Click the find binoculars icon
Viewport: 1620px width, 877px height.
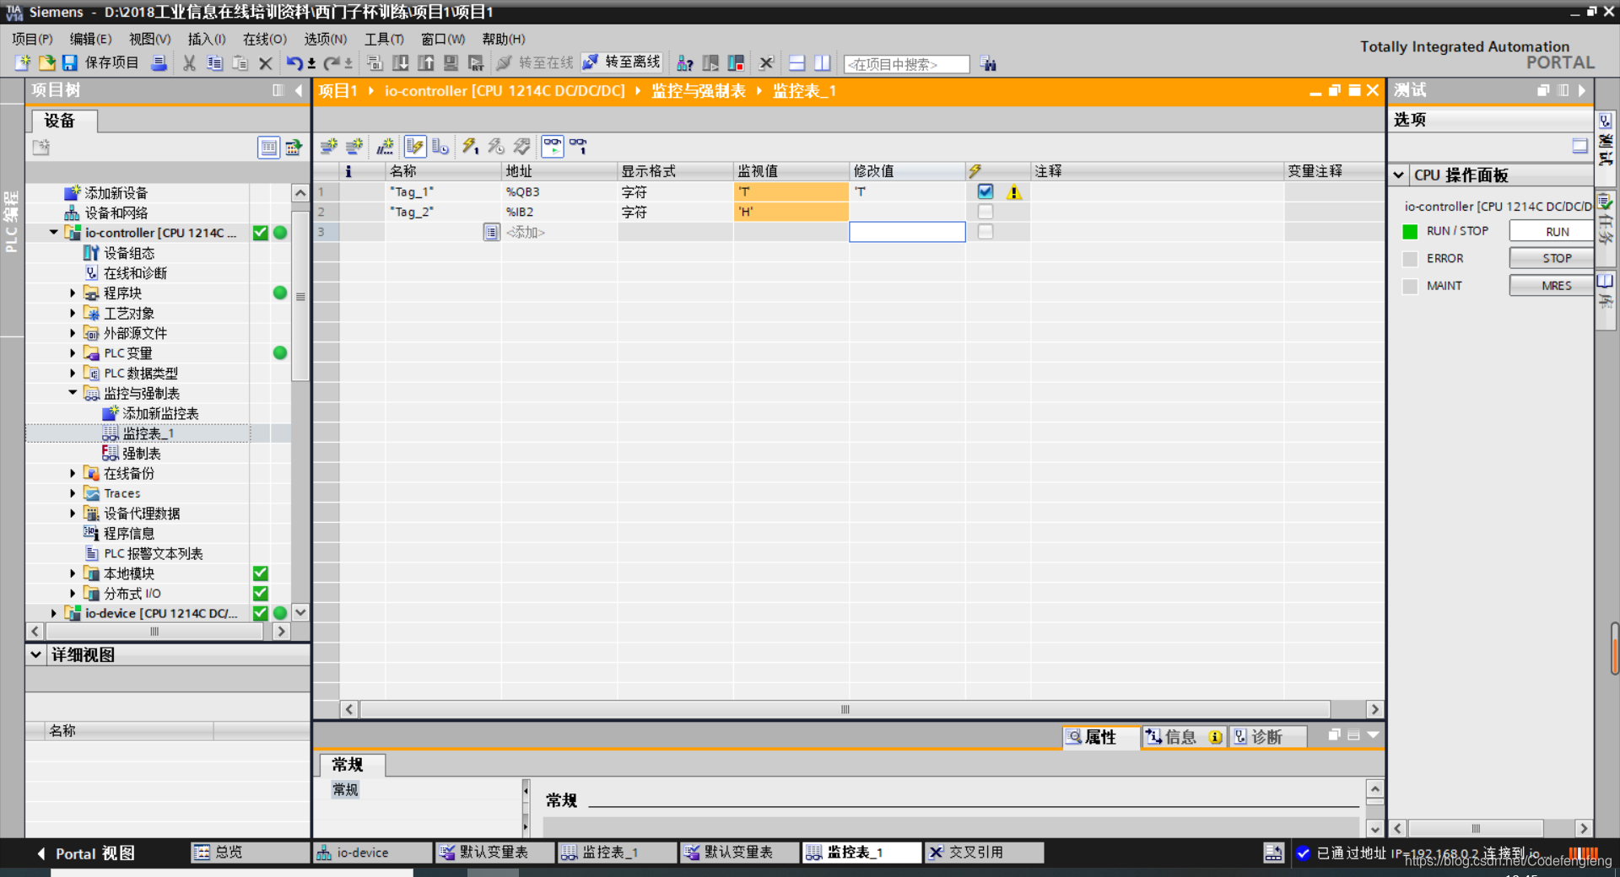point(988,64)
